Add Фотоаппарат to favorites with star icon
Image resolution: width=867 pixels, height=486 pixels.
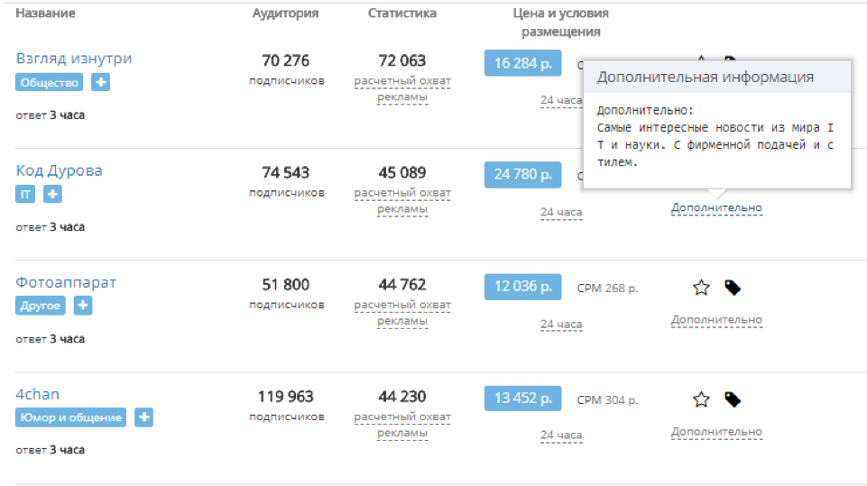[x=701, y=288]
